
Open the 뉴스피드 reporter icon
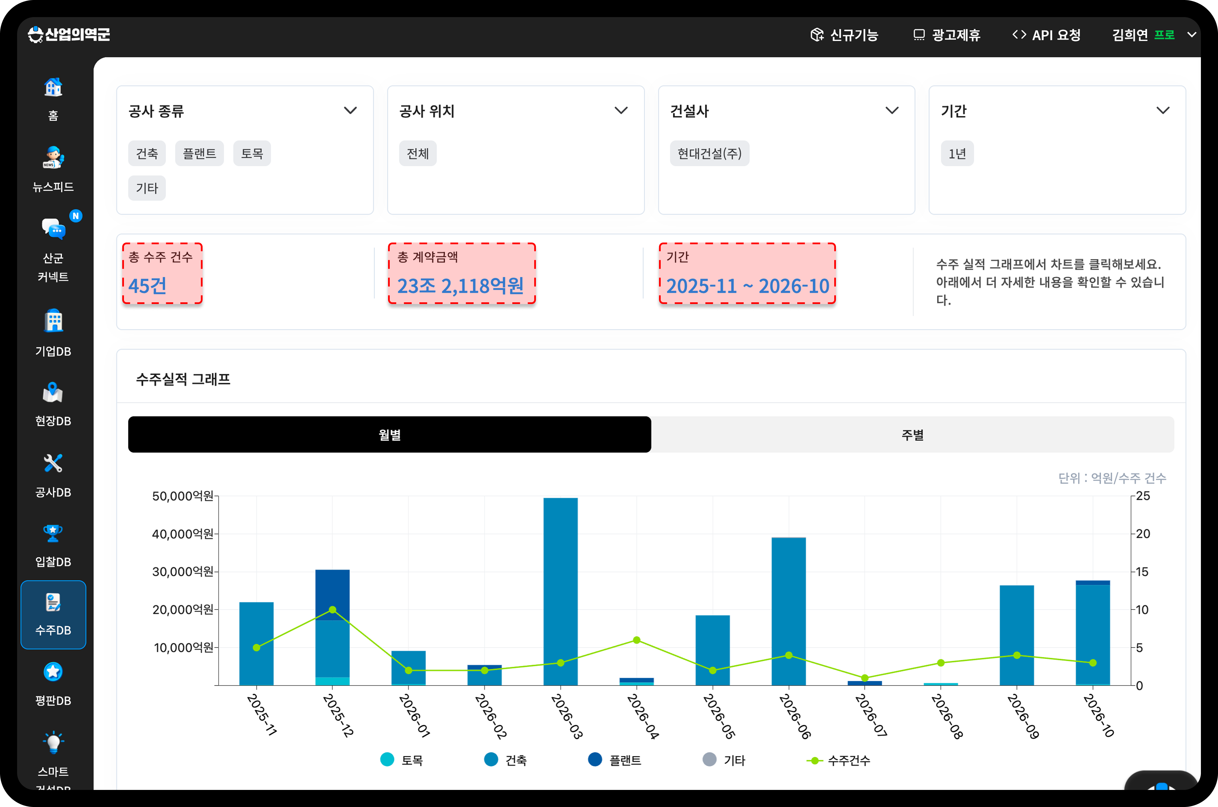(x=53, y=157)
